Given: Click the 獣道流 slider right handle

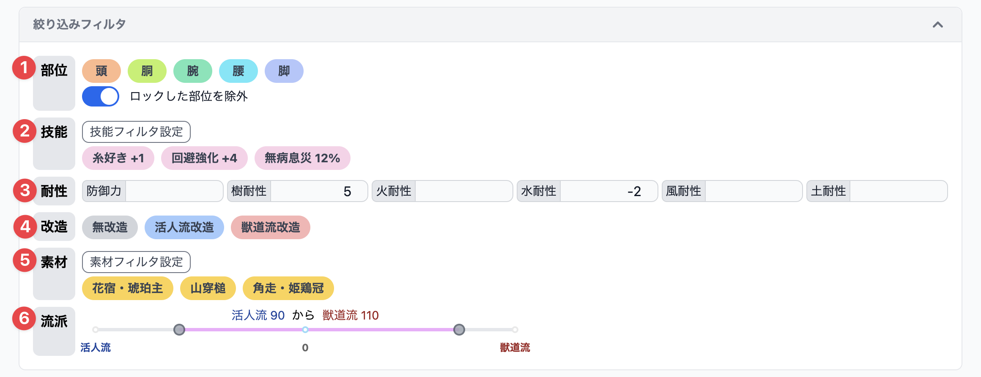Looking at the screenshot, I should (459, 330).
